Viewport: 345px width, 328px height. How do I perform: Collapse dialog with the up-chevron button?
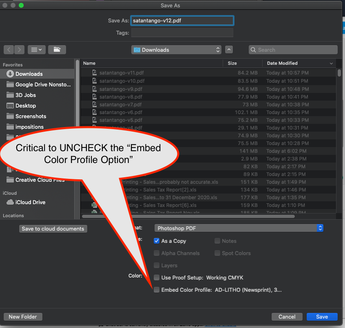(x=229, y=50)
